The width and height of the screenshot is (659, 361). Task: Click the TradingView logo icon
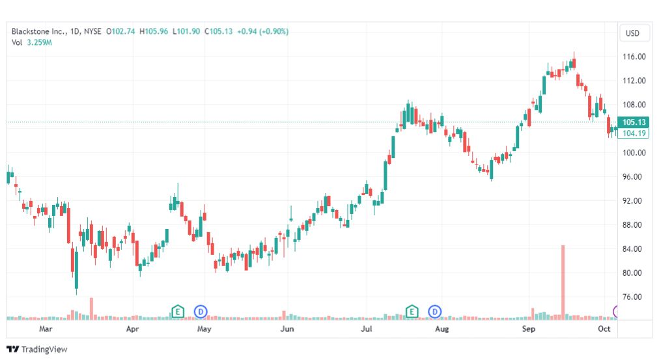pos(13,349)
